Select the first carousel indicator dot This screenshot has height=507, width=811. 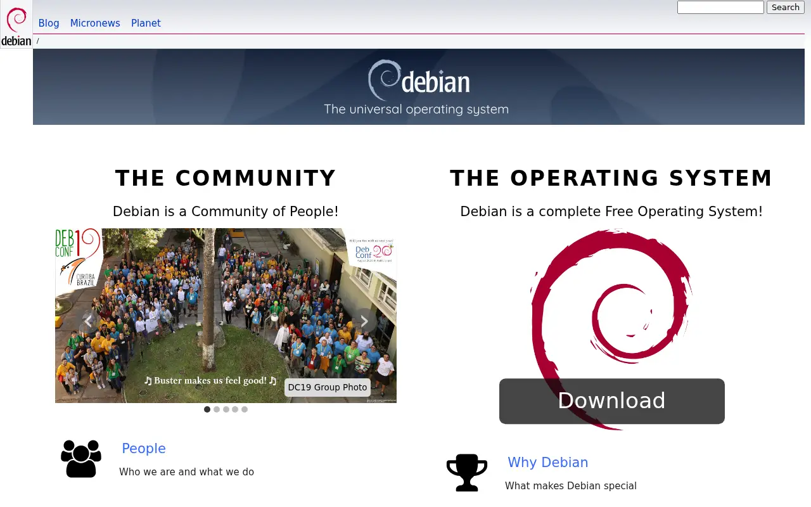pos(207,409)
